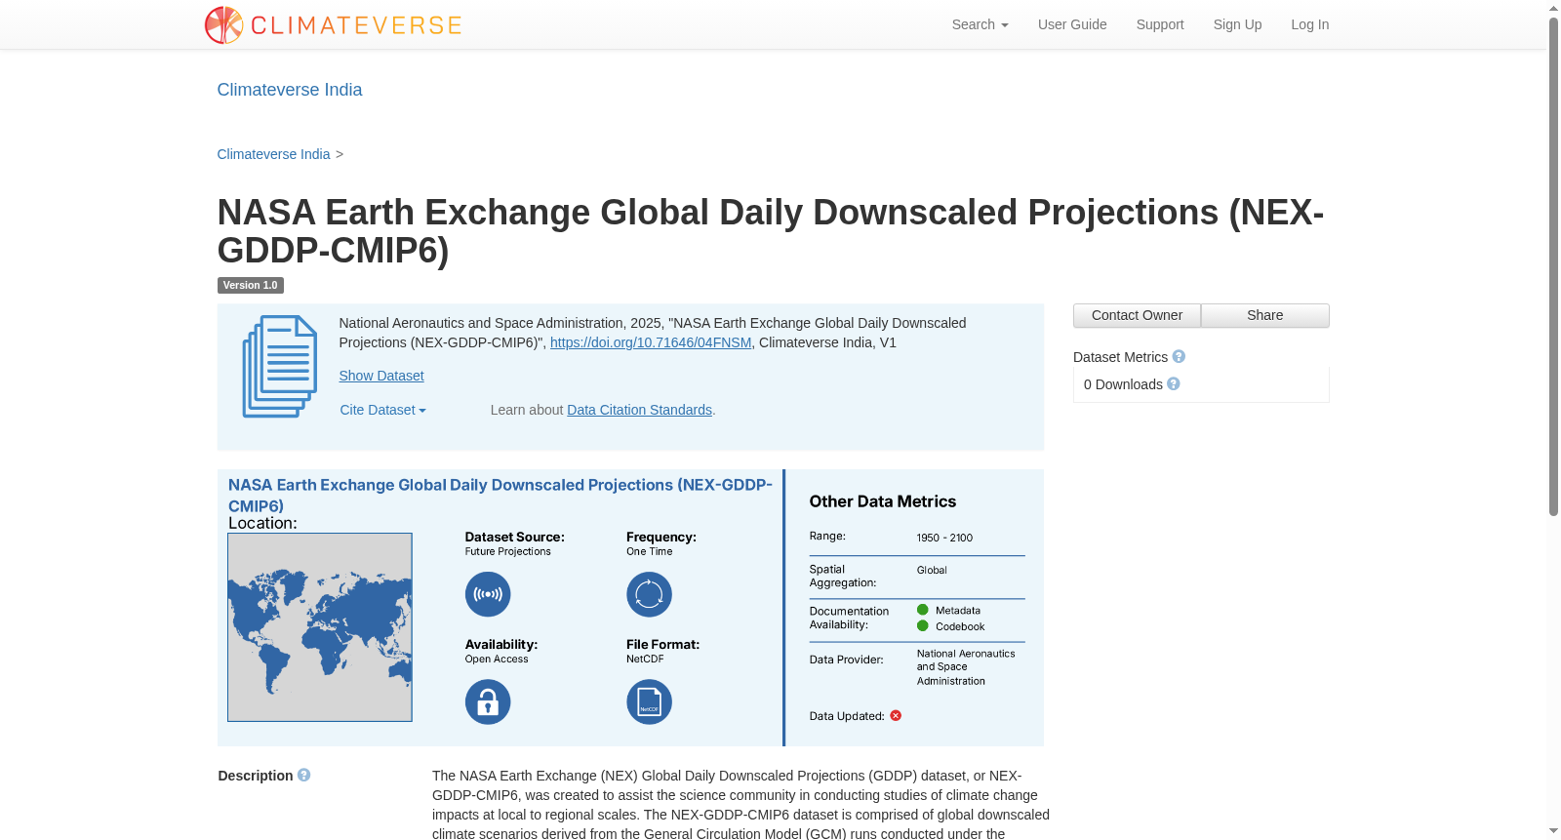Click the Climateverse India breadcrumb link
This screenshot has width=1561, height=840.
(274, 154)
